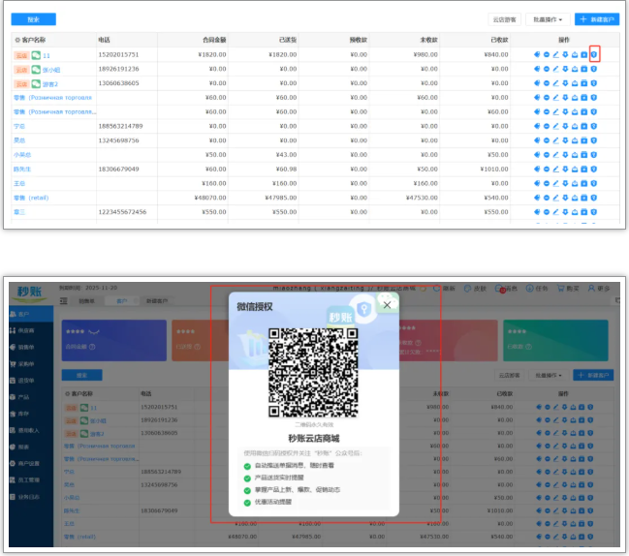Click the pencil edit icon for 张小姐 in upper table

tap(555, 69)
